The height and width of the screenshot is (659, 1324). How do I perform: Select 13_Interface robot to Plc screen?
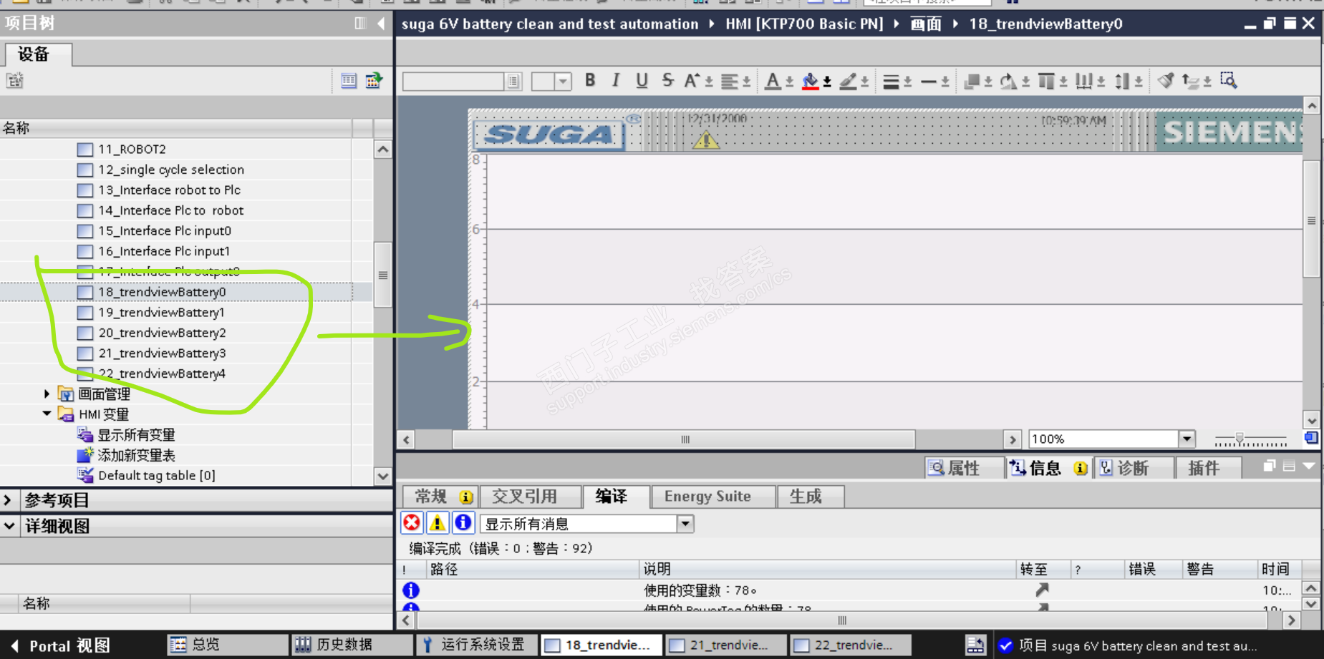[x=169, y=190]
